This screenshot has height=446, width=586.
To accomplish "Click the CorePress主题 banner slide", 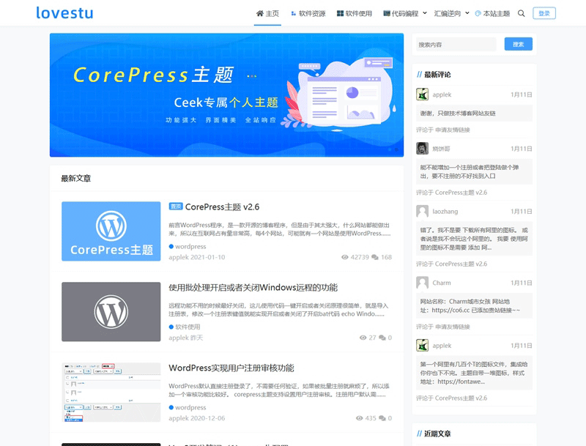I will (226, 95).
